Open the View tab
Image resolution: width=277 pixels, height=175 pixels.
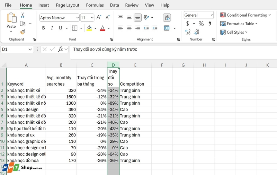click(150, 5)
